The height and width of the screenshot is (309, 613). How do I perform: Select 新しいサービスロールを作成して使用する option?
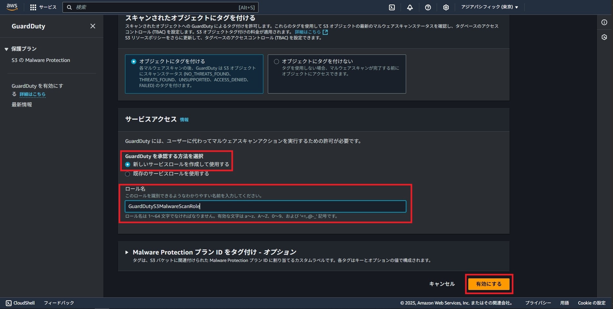pyautogui.click(x=128, y=164)
